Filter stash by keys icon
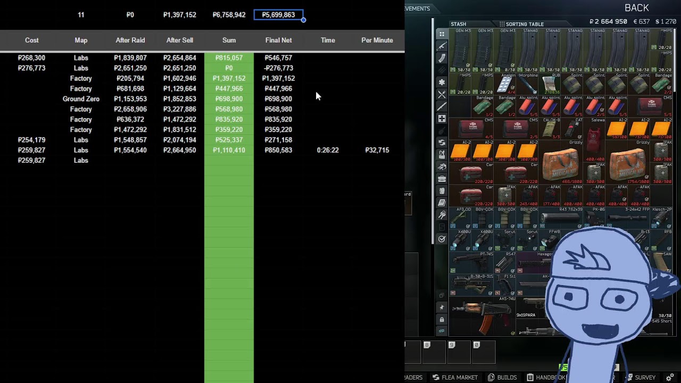Image resolution: width=681 pixels, height=383 pixels. (442, 215)
